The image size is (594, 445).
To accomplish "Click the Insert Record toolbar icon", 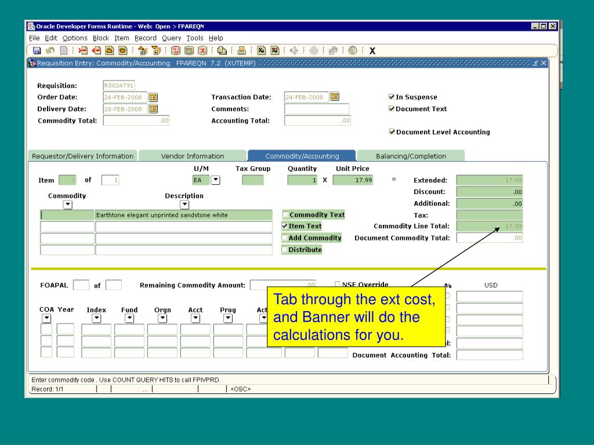I will [83, 50].
